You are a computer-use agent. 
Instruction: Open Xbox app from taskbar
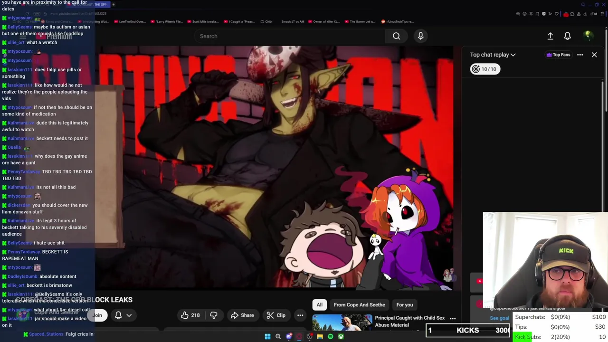pyautogui.click(x=341, y=336)
